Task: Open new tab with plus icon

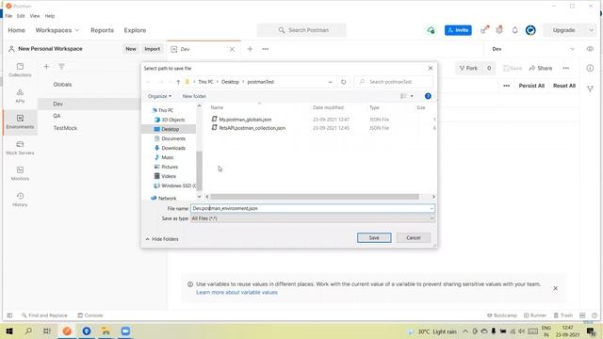Action: click(x=250, y=49)
